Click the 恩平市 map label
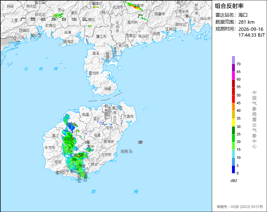 [x=183, y=12]
